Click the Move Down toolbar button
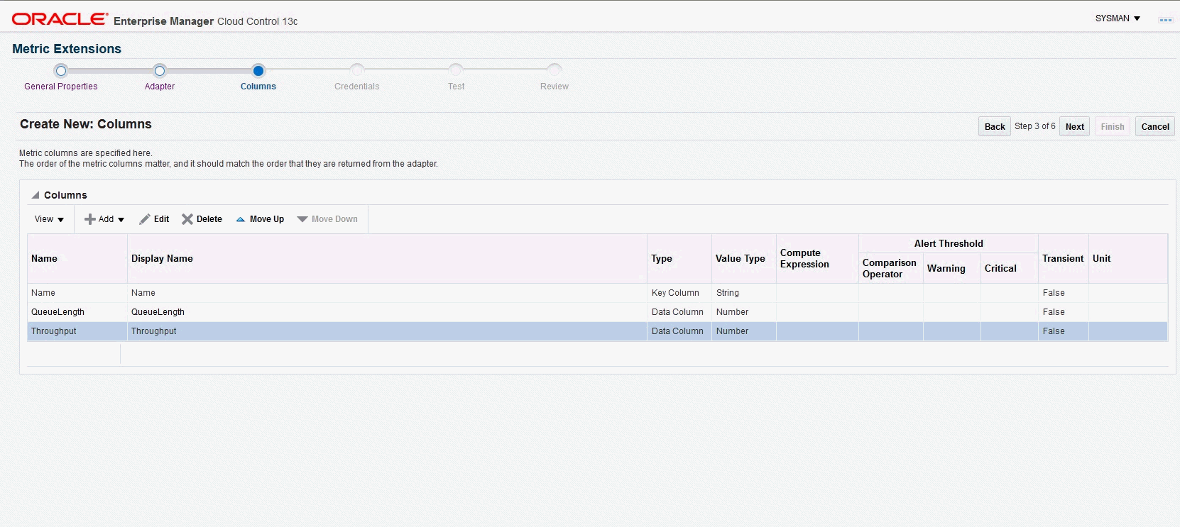The image size is (1180, 527). click(327, 219)
